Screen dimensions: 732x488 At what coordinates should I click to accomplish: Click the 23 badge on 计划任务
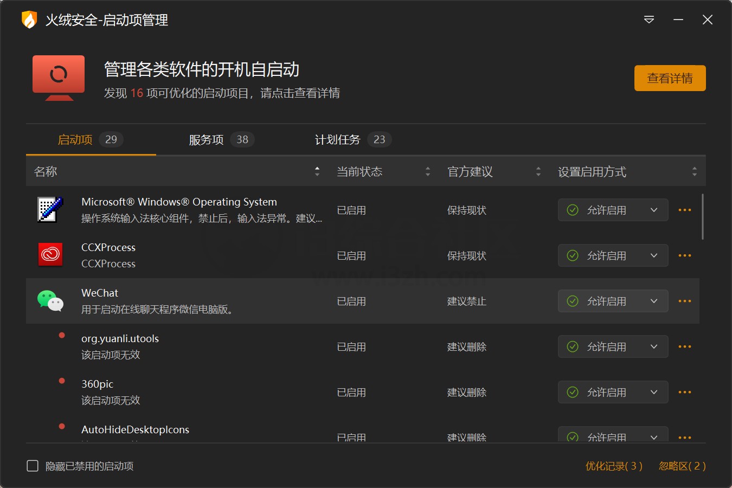(380, 139)
